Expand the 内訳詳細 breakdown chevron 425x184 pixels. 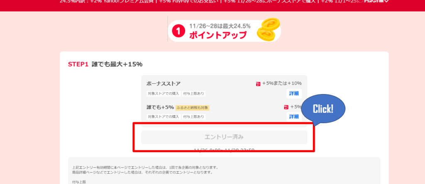click(x=387, y=1)
